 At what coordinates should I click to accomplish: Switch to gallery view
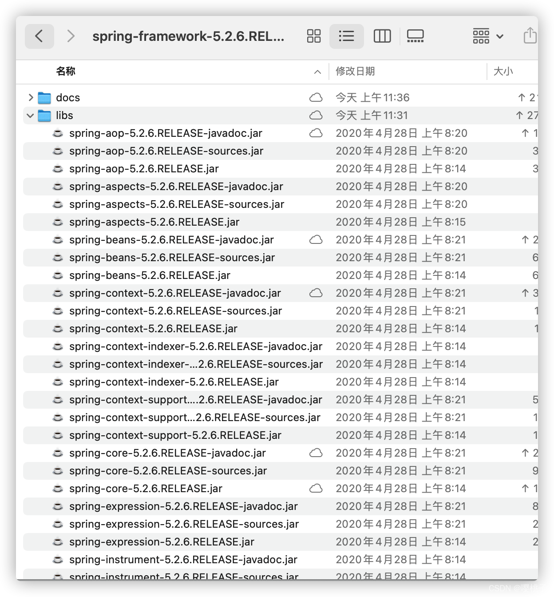pos(415,36)
